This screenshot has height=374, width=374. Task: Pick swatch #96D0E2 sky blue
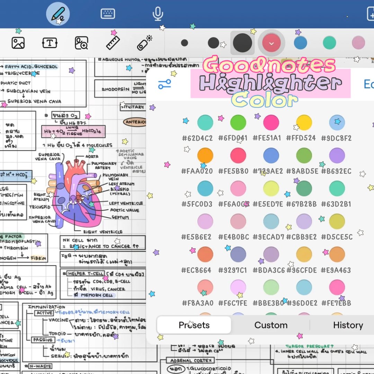click(304, 287)
